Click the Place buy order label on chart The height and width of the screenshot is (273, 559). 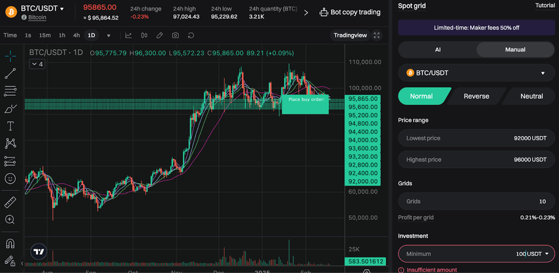305,104
